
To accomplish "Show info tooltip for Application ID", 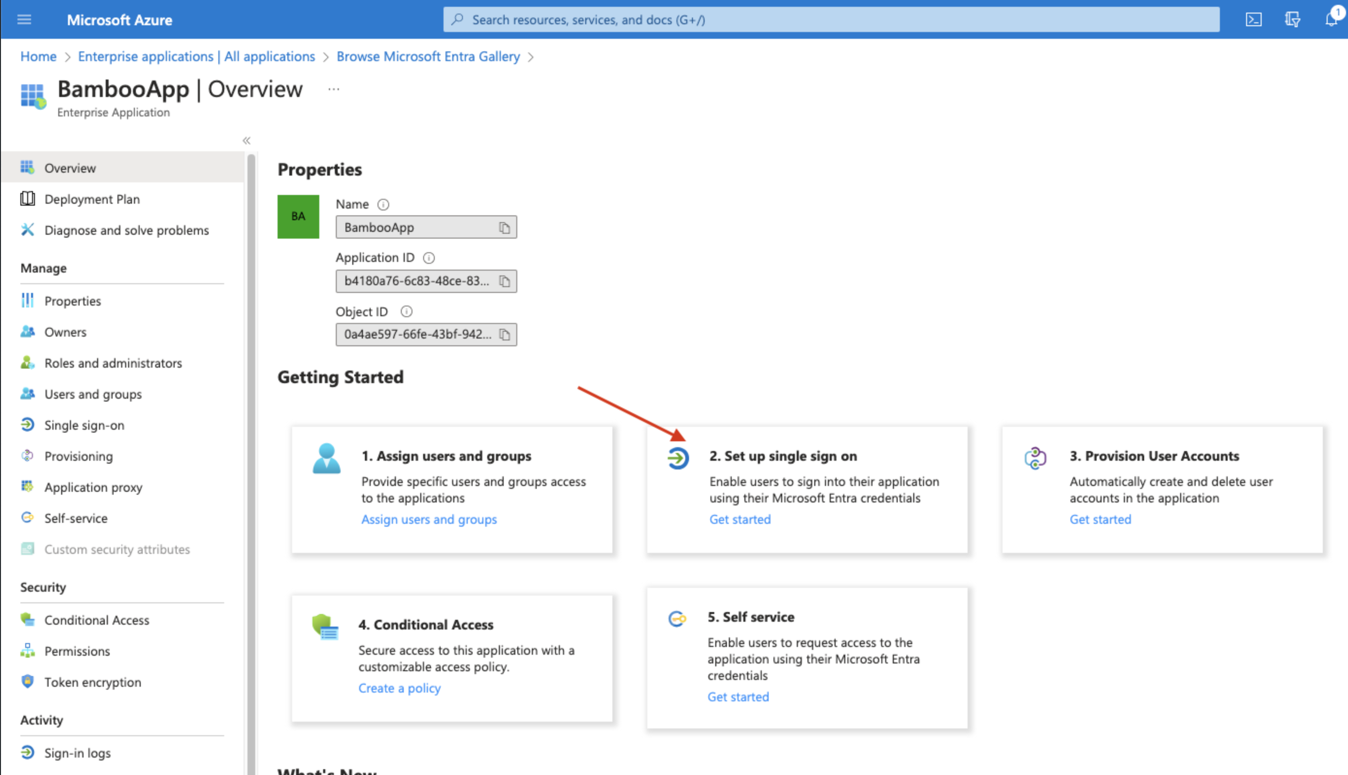I will pyautogui.click(x=428, y=258).
